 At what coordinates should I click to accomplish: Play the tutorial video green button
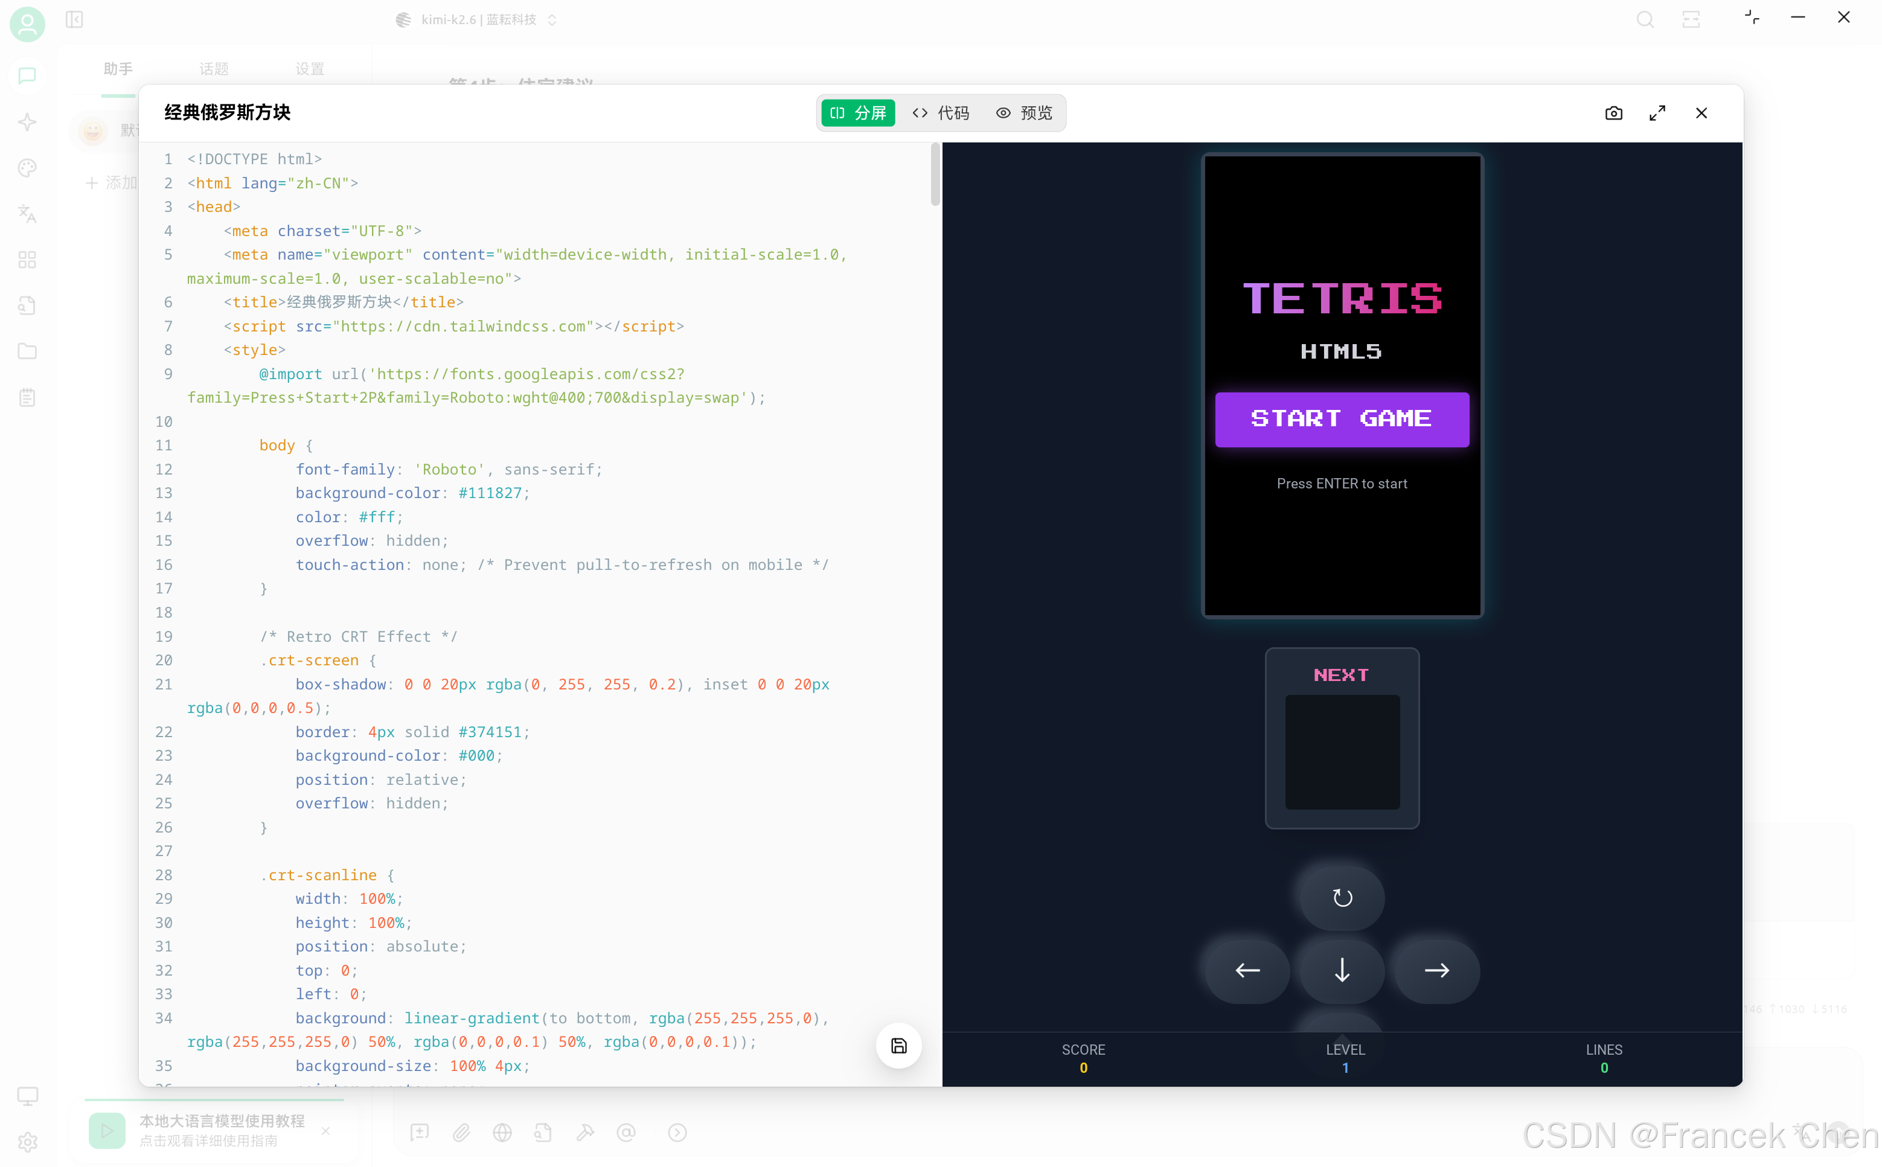(x=107, y=1131)
